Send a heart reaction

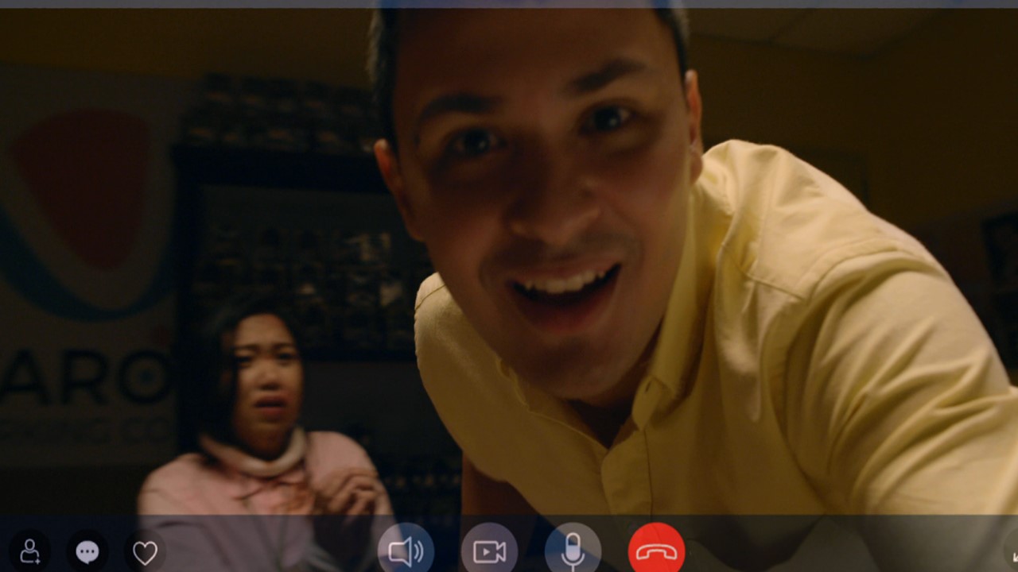[145, 551]
